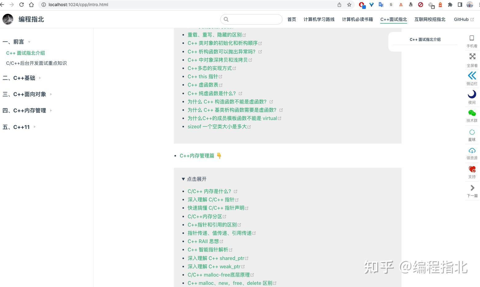Open the C++内存管理篇 link

pyautogui.click(x=197, y=156)
